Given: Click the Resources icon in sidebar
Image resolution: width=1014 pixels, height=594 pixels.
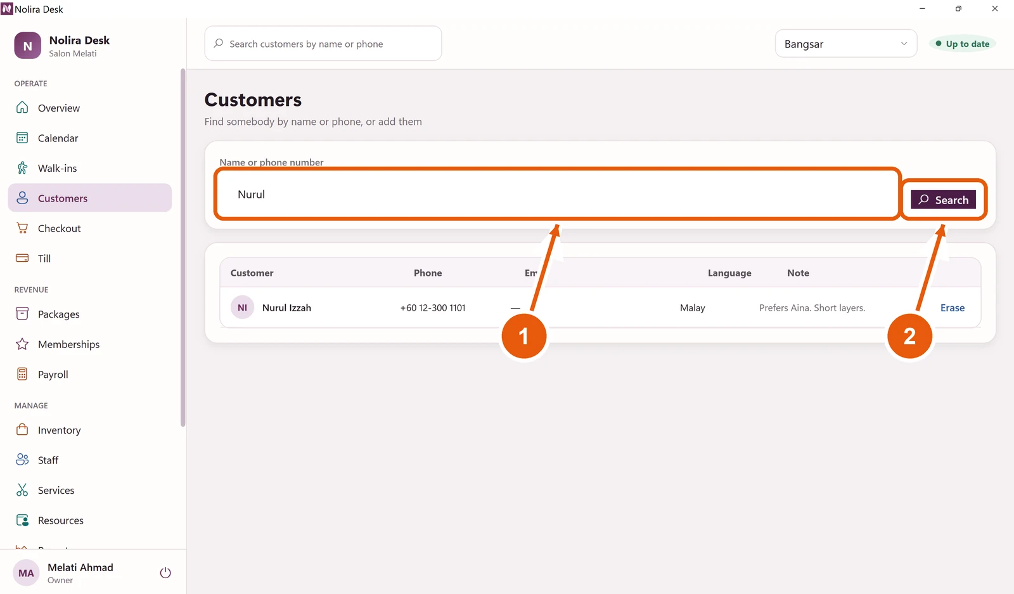Looking at the screenshot, I should [x=22, y=520].
